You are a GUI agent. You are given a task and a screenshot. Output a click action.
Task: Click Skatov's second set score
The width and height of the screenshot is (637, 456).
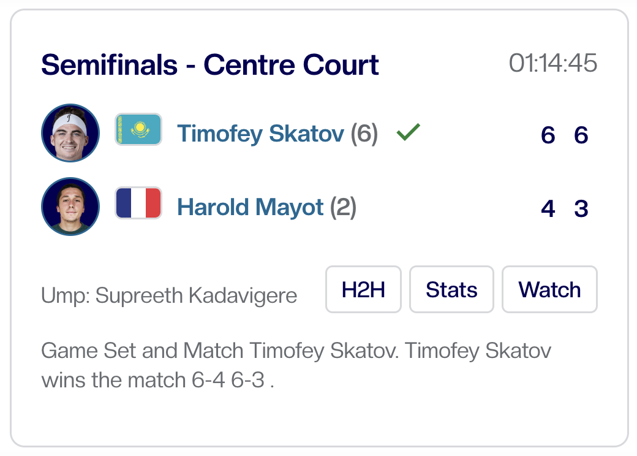pyautogui.click(x=581, y=135)
